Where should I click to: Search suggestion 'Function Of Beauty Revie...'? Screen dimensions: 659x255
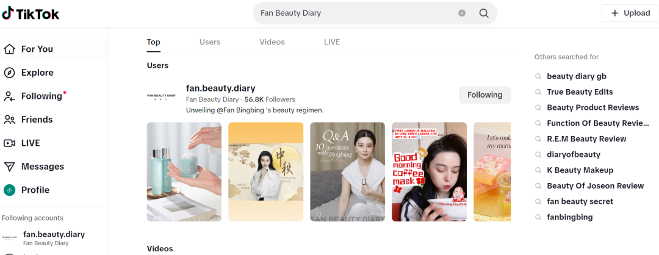597,123
